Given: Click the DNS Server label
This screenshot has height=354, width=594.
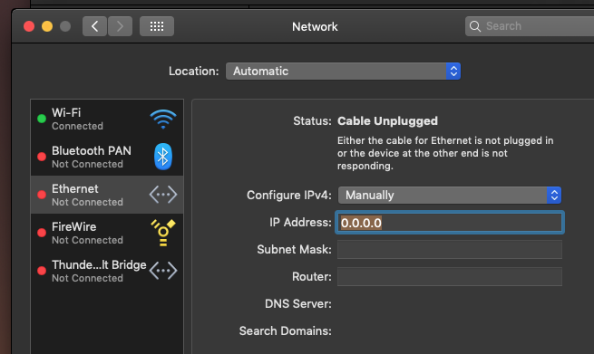Looking at the screenshot, I should (298, 303).
